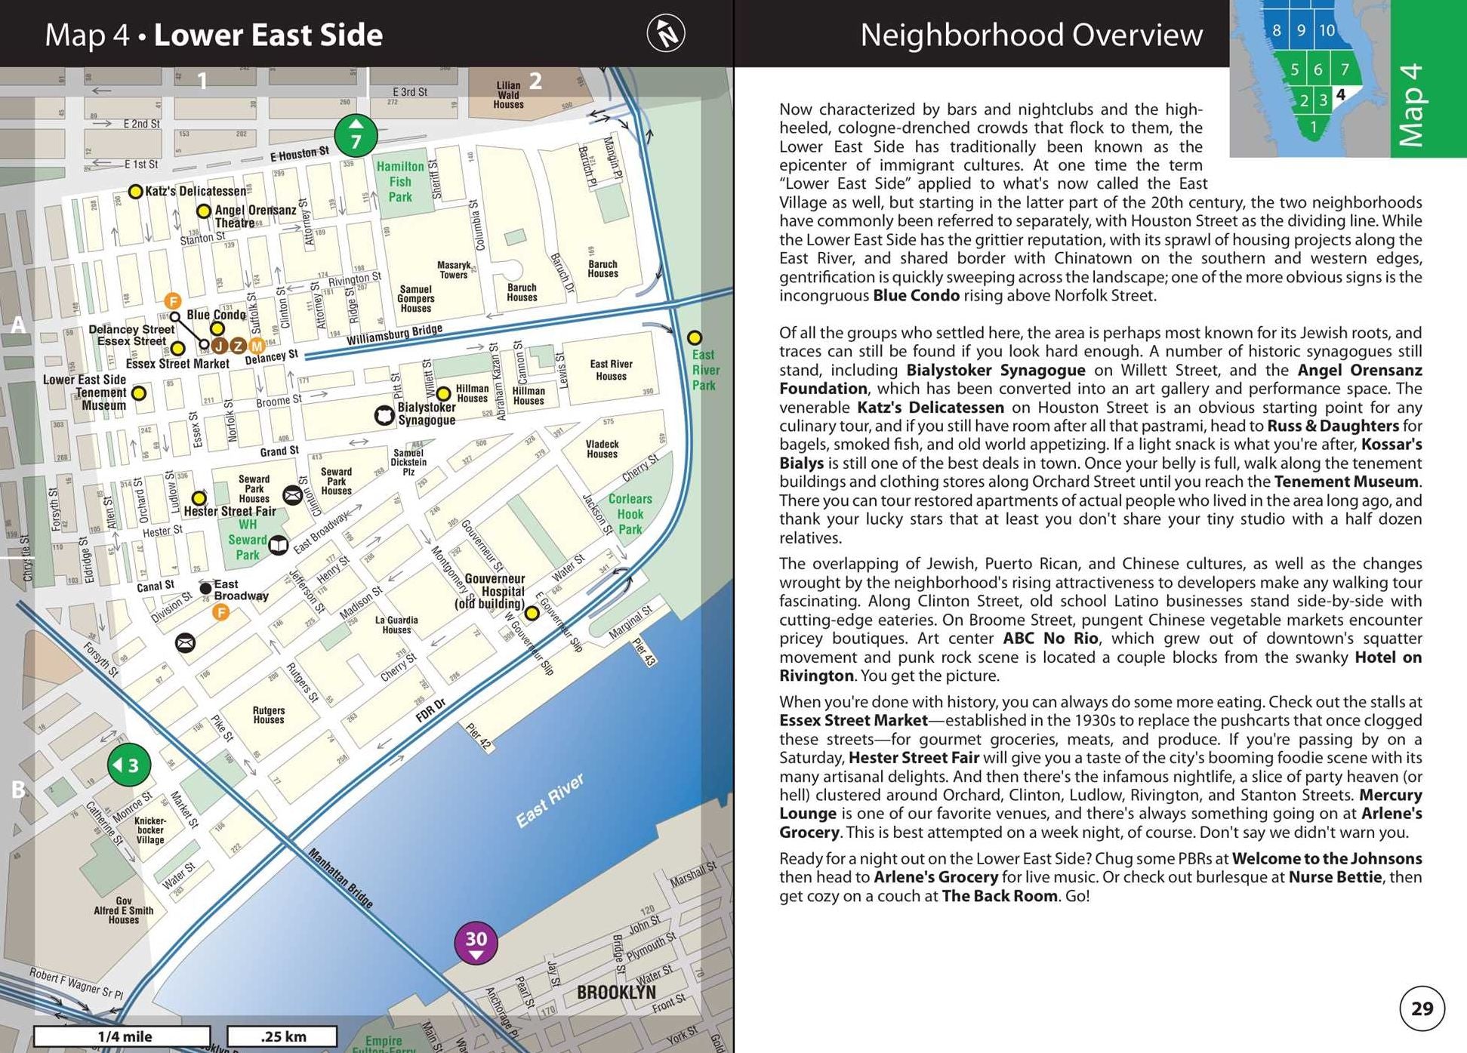Click the 'East River' water label
This screenshot has width=1467, height=1053.
pos(550,801)
